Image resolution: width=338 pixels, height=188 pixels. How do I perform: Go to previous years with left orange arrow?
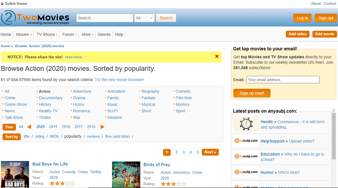[29, 127]
